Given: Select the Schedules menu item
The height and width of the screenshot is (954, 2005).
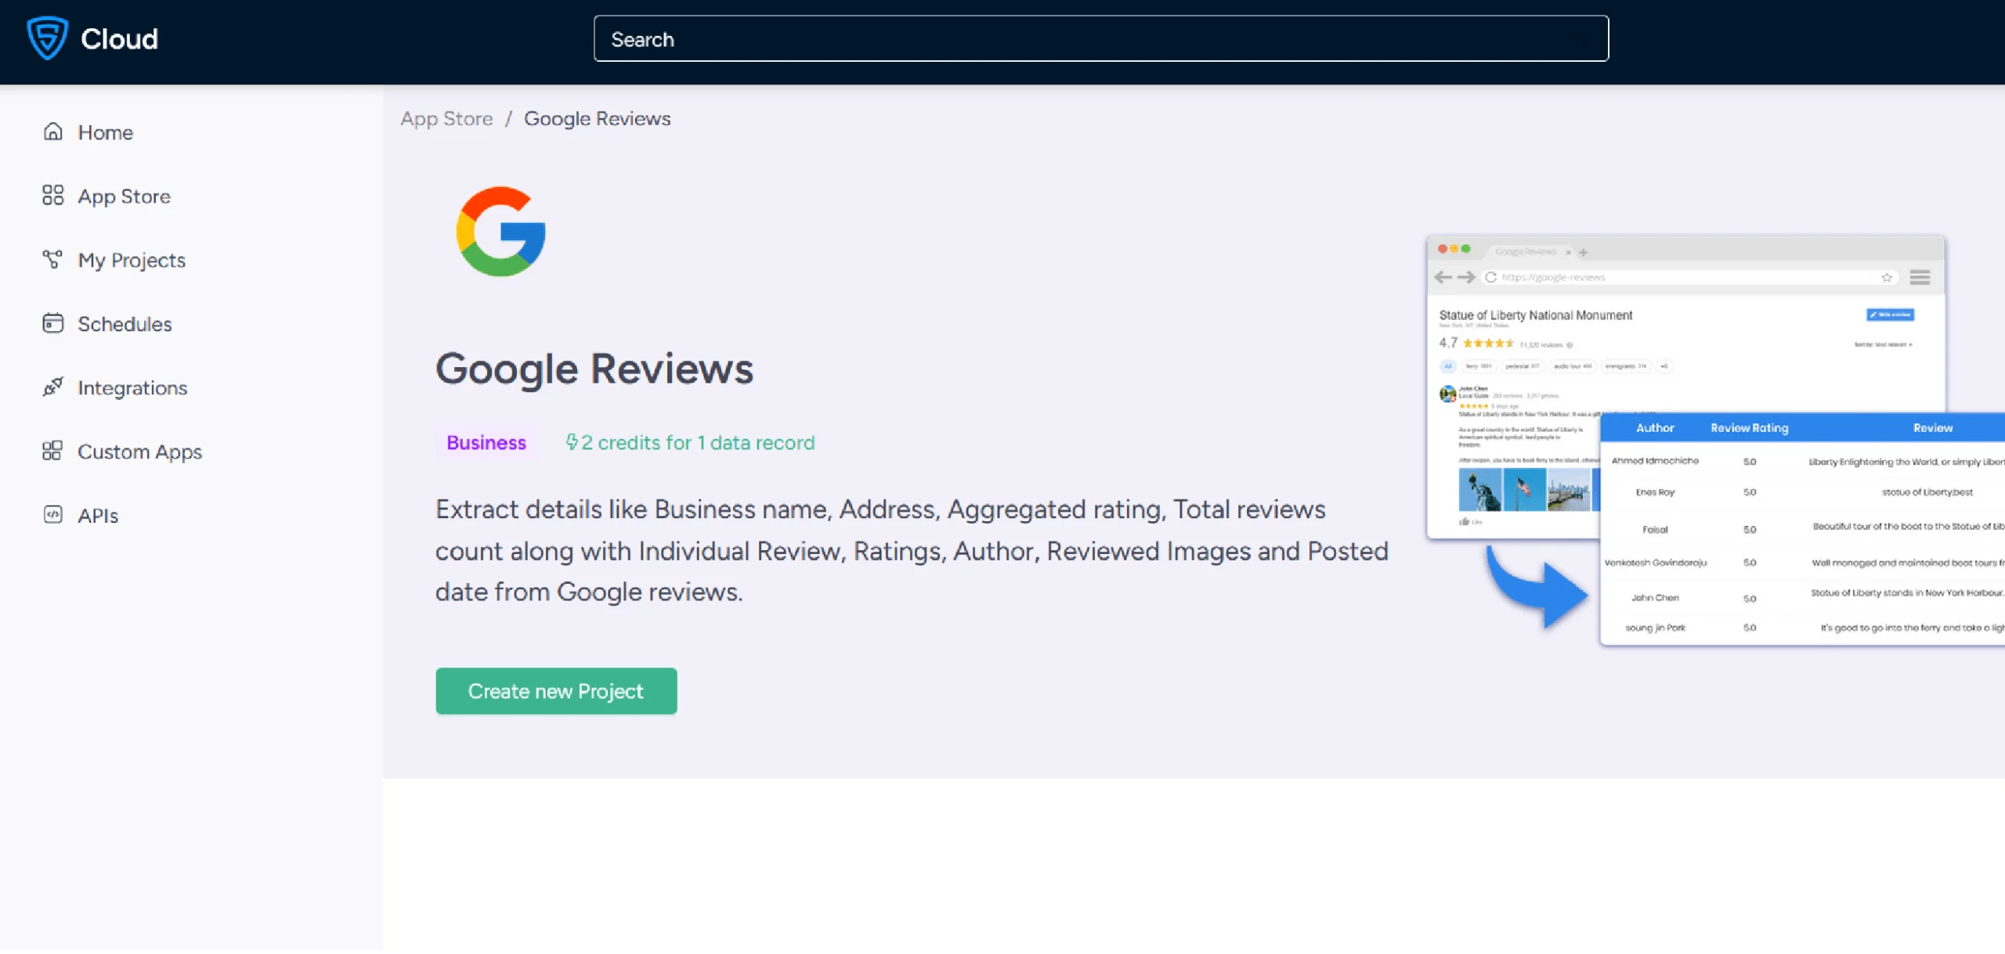Looking at the screenshot, I should [125, 324].
